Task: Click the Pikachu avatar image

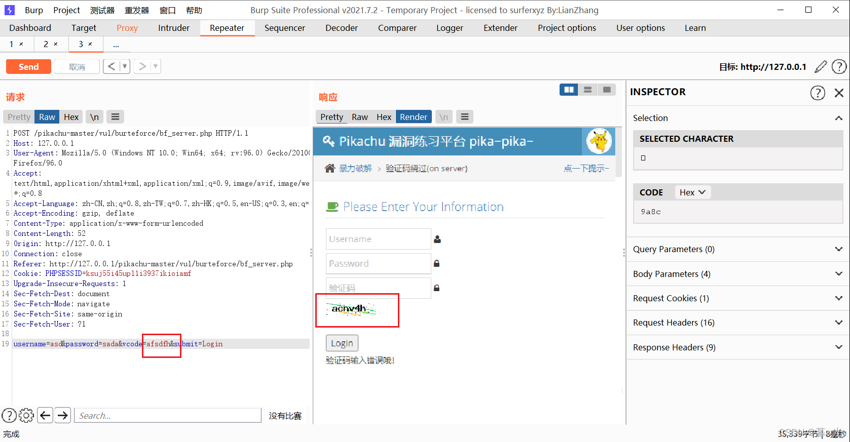Action: tap(599, 141)
